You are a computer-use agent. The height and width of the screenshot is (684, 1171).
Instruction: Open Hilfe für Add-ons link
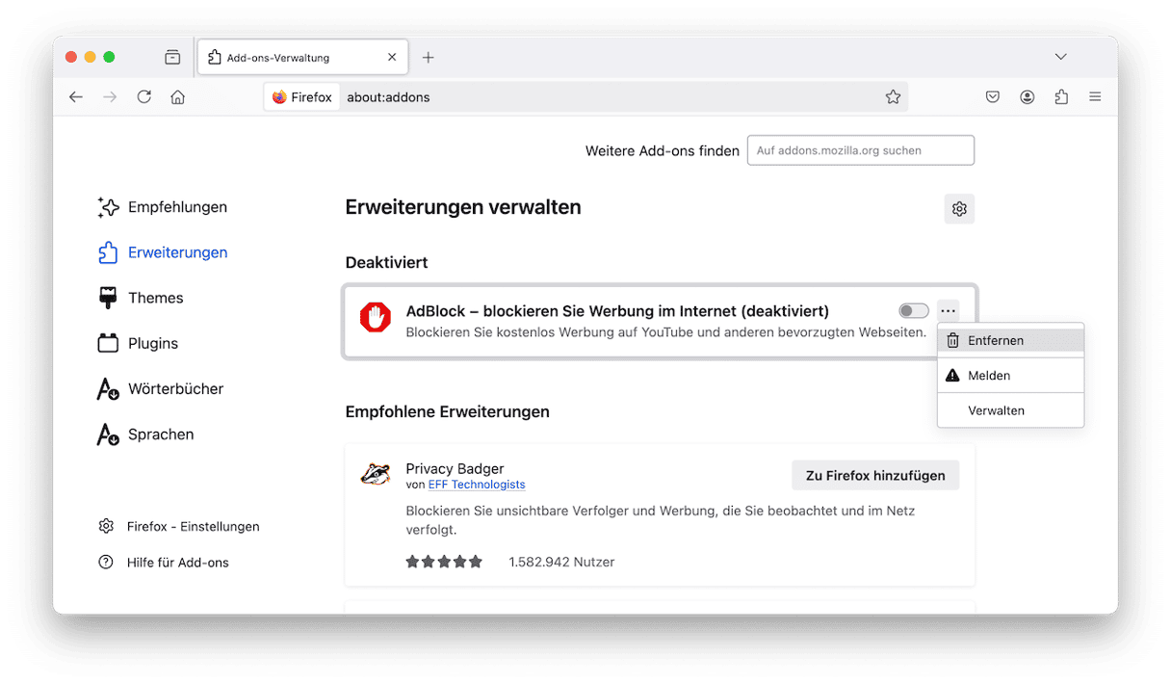pos(164,563)
